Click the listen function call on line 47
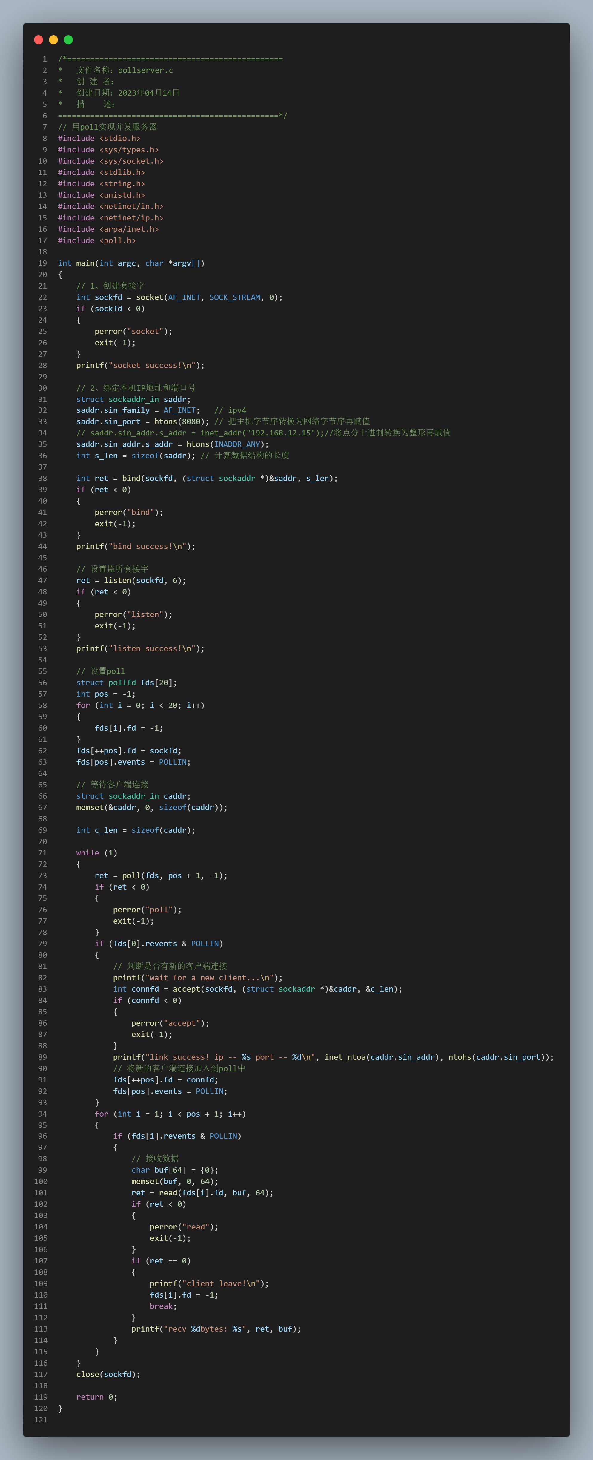 coord(117,580)
